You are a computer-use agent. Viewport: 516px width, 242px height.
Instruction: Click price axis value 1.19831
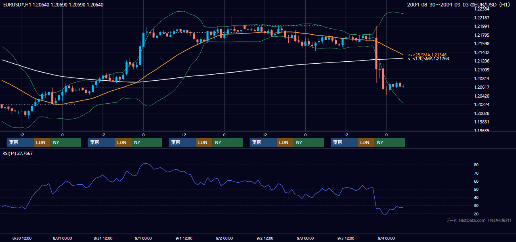[x=482, y=122]
